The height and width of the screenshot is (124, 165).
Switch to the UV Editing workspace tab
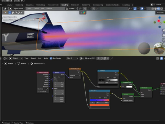41,5
